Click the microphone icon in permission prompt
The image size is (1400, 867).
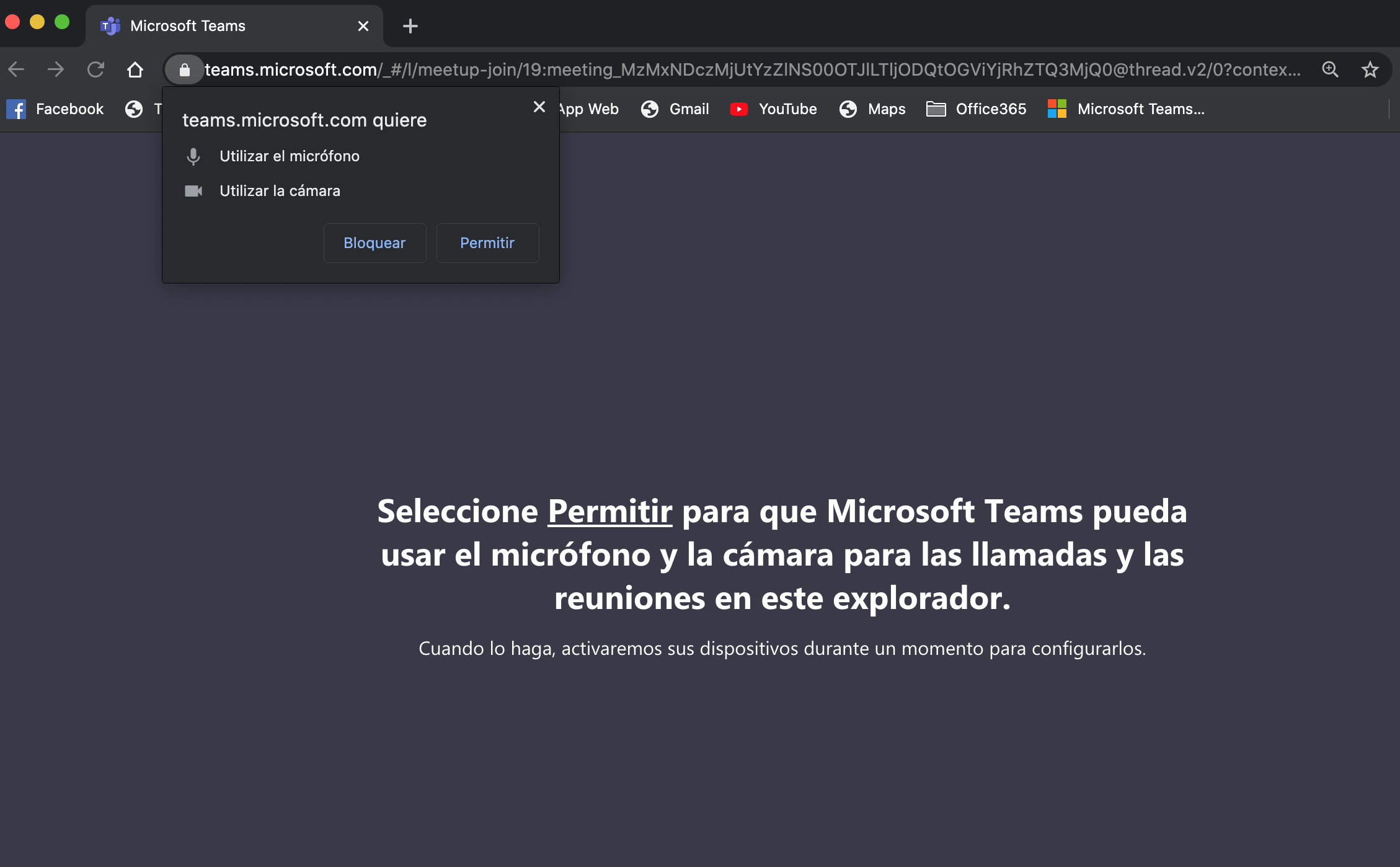193,156
